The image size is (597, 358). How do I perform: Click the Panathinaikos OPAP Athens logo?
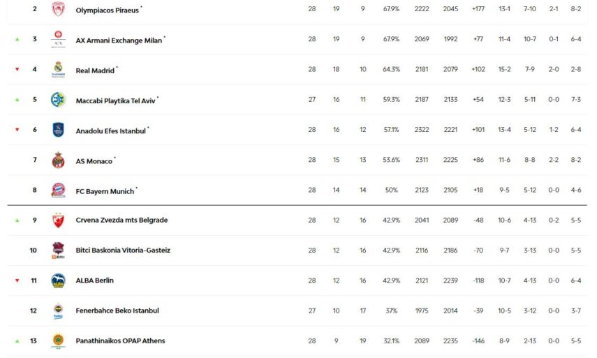[x=58, y=341]
